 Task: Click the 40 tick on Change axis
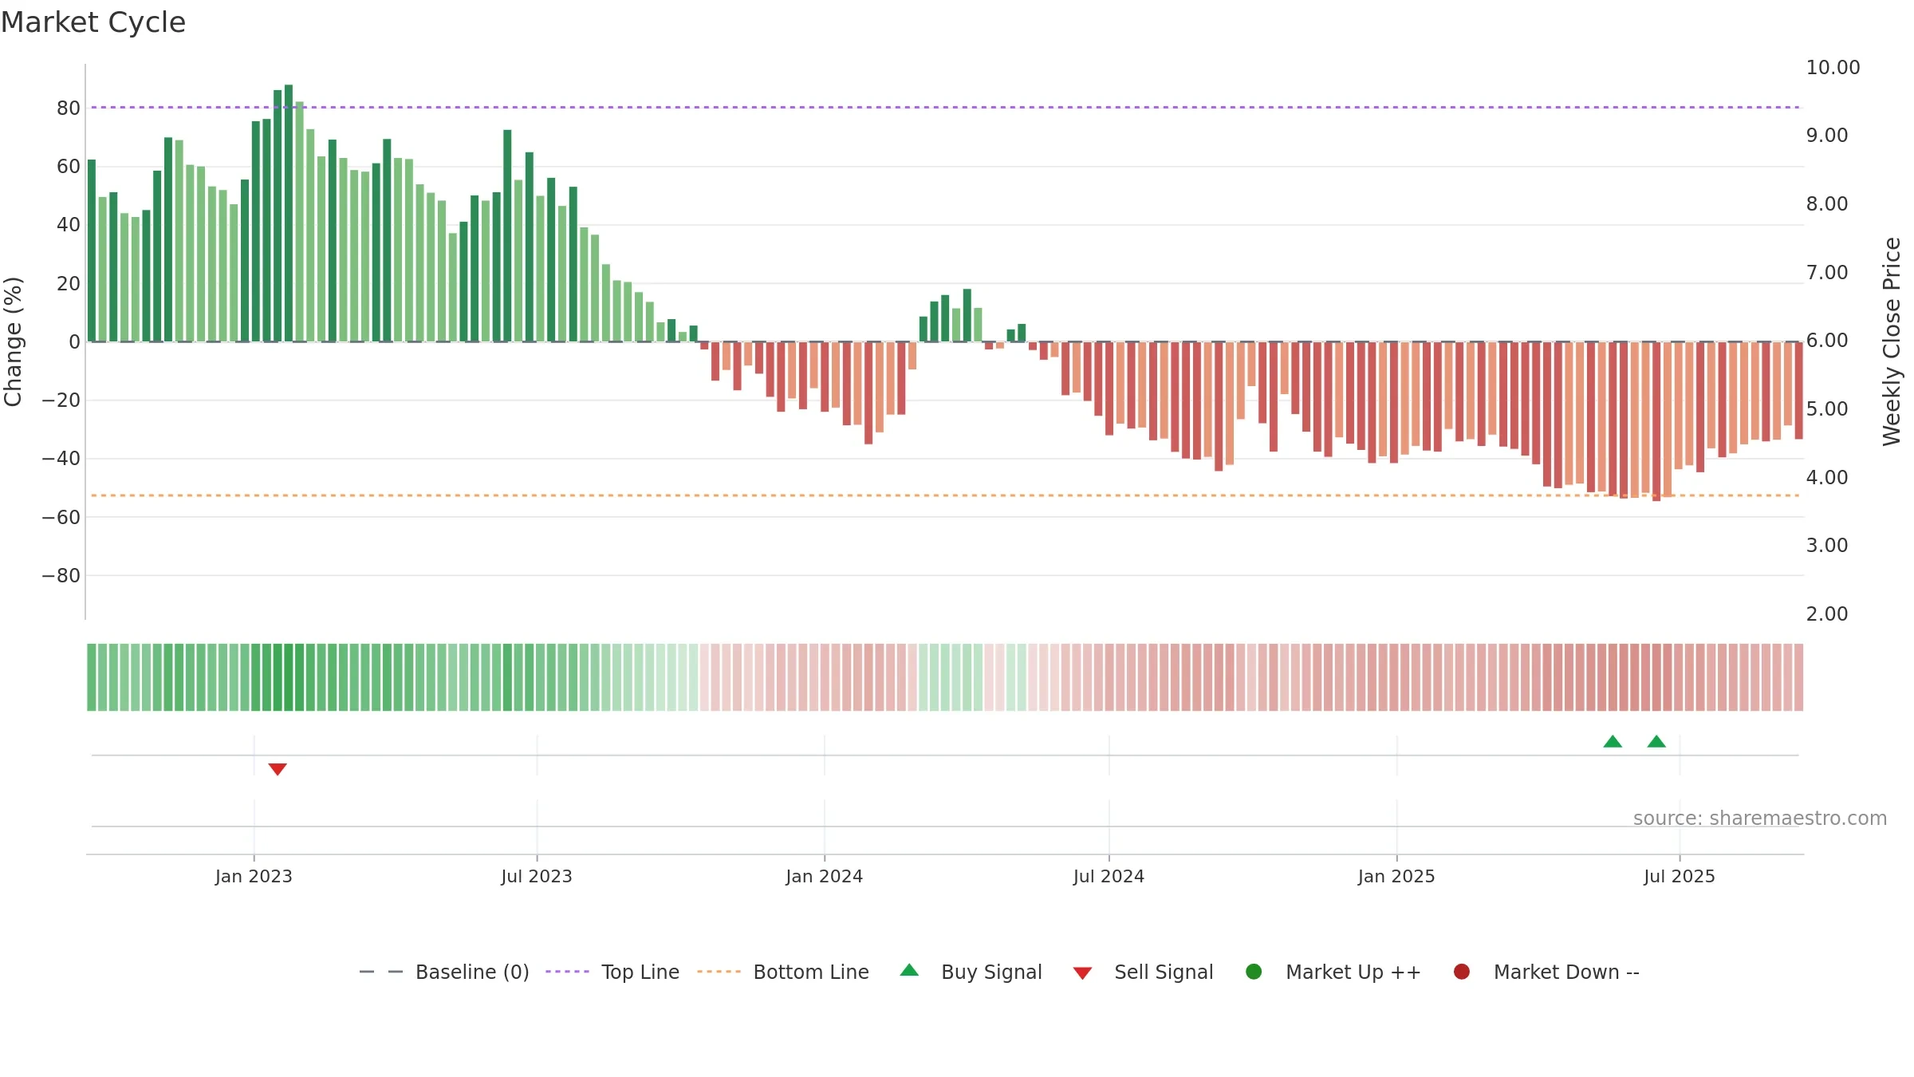69,225
